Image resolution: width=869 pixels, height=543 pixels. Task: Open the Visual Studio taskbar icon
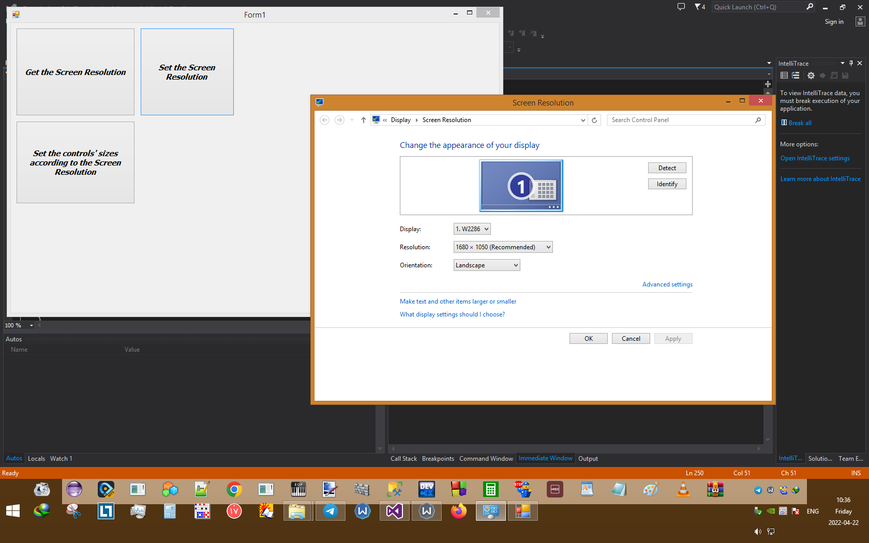(x=395, y=511)
